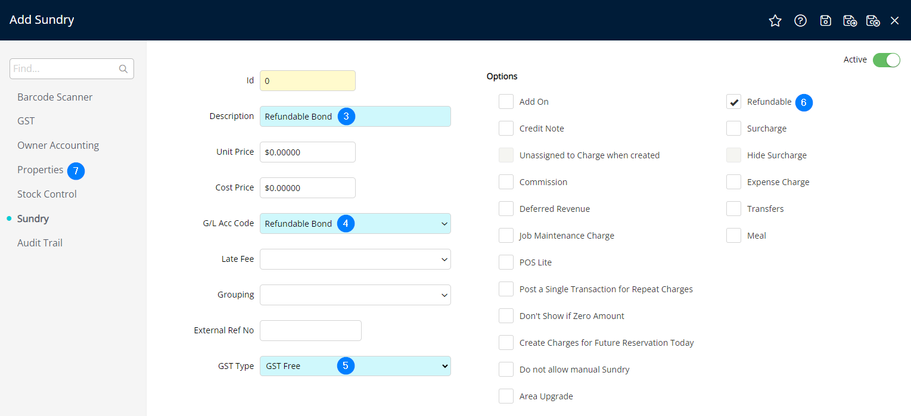
Task: Select Stock Control in sidebar
Action: [47, 195]
